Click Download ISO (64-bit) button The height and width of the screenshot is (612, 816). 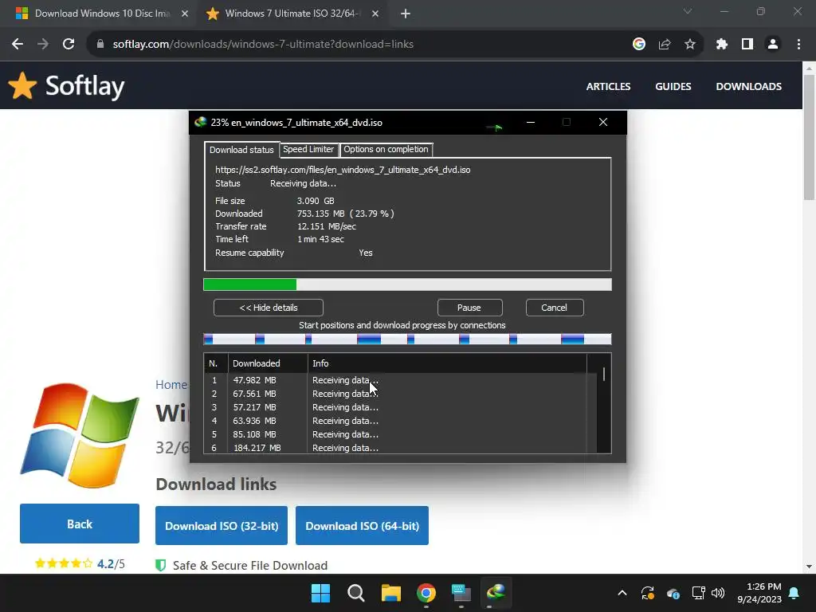tap(362, 526)
